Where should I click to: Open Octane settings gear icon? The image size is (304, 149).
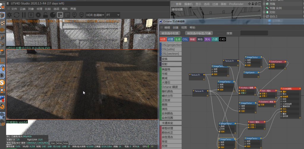click(x=38, y=15)
